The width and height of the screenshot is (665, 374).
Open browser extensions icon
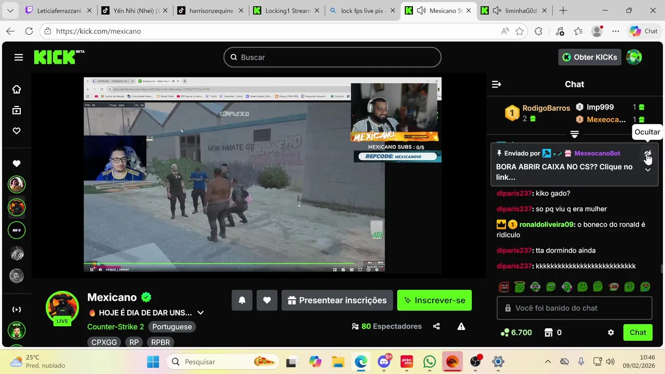coord(538,31)
